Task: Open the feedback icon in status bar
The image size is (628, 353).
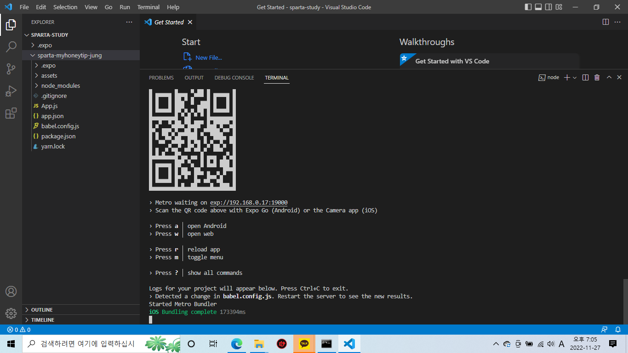Action: 605,330
